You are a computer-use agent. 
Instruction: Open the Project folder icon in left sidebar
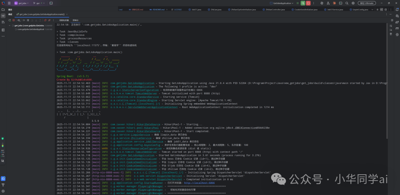pos(3,9)
